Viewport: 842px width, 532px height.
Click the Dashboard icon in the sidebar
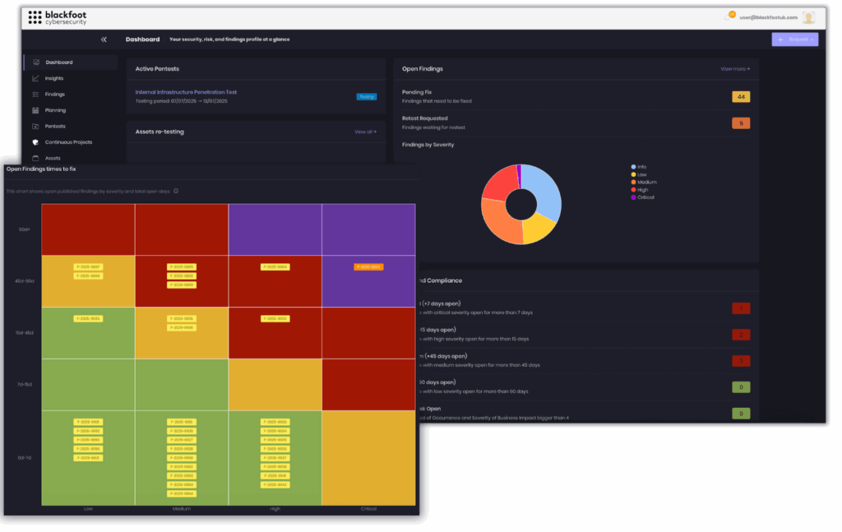pyautogui.click(x=35, y=62)
